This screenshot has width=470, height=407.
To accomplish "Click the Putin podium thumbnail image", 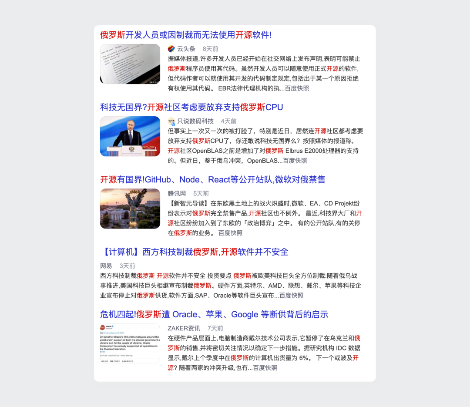I will coord(130,136).
